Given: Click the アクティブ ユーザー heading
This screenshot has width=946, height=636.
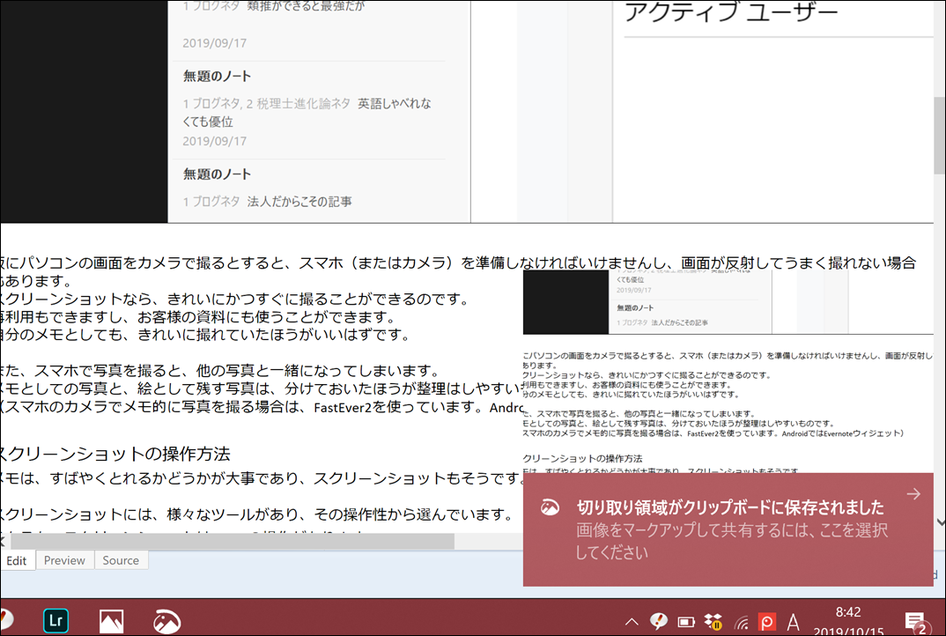Looking at the screenshot, I should point(730,12).
